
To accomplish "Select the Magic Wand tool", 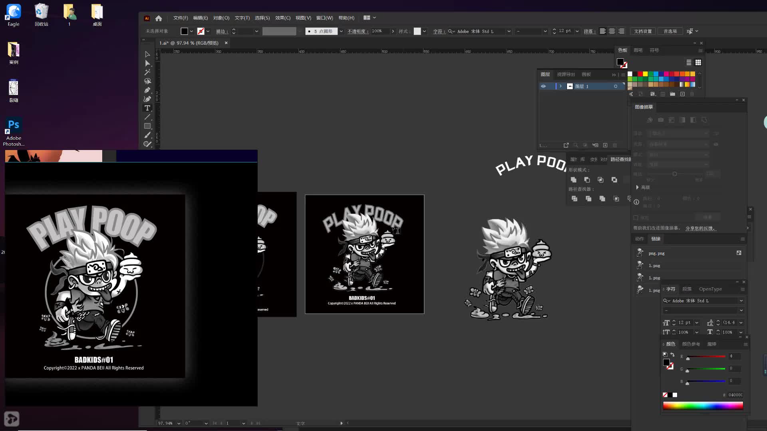I will 147,72.
